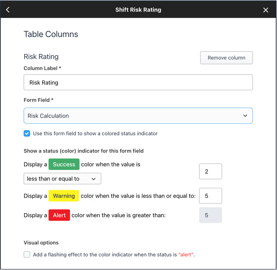Click the red Alert color badge
The image size is (277, 270).
(x=59, y=215)
